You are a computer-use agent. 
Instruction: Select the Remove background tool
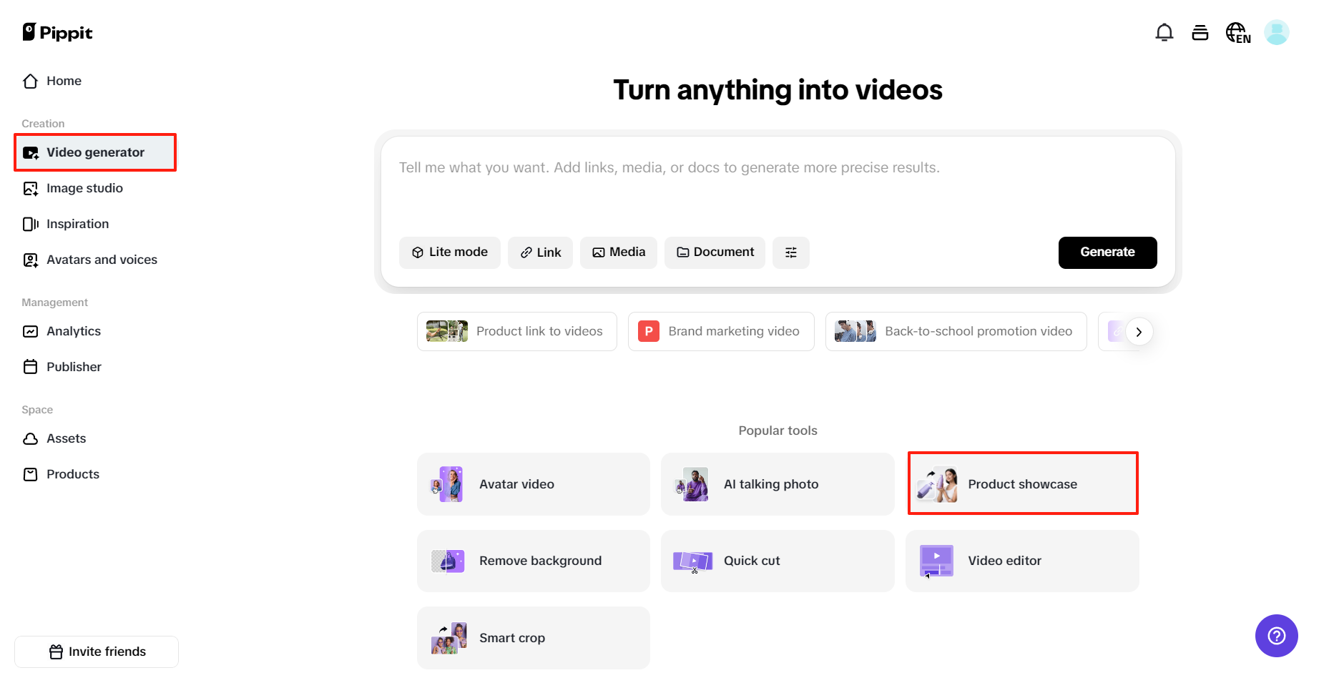coord(533,561)
